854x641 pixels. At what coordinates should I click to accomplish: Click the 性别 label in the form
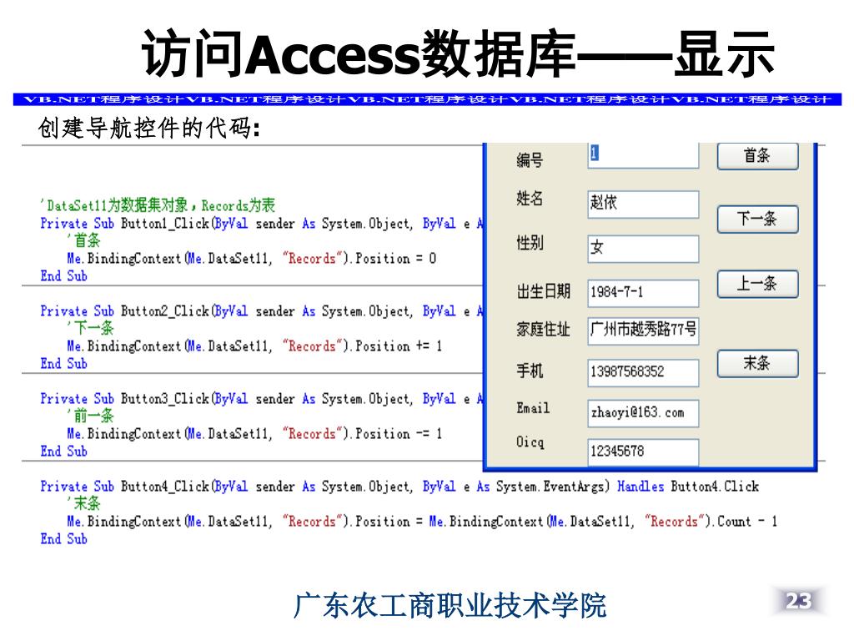(x=530, y=243)
